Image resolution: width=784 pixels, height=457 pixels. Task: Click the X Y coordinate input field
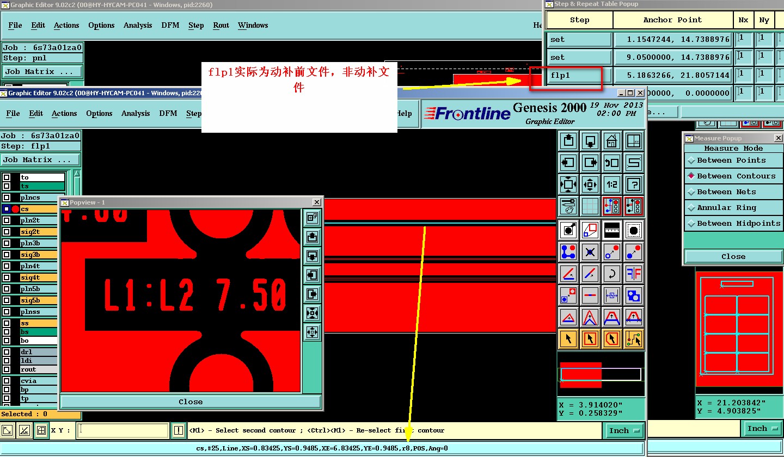click(123, 430)
